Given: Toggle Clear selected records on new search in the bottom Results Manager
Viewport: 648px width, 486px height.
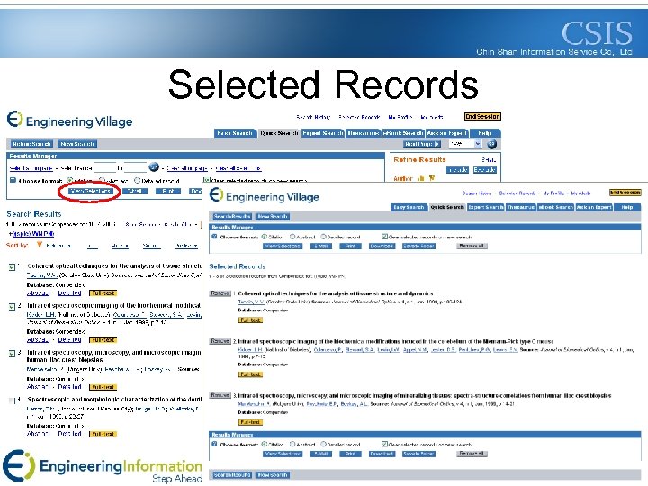Looking at the screenshot, I should (384, 444).
